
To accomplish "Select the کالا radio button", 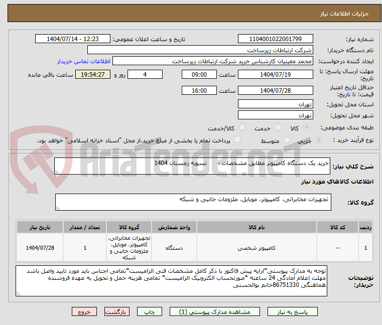I will 307,127.
